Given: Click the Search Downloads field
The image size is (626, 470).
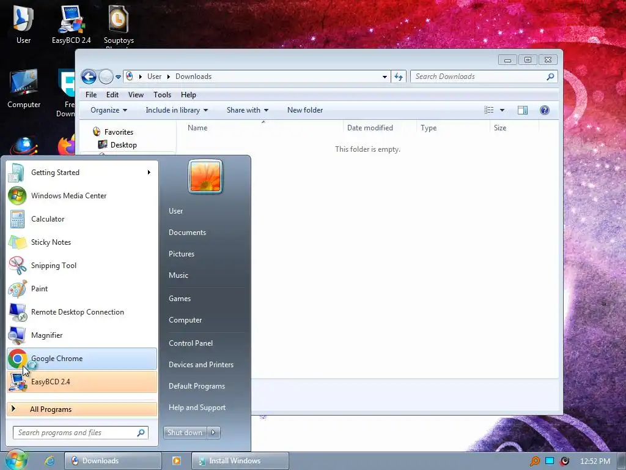Looking at the screenshot, I should point(484,76).
